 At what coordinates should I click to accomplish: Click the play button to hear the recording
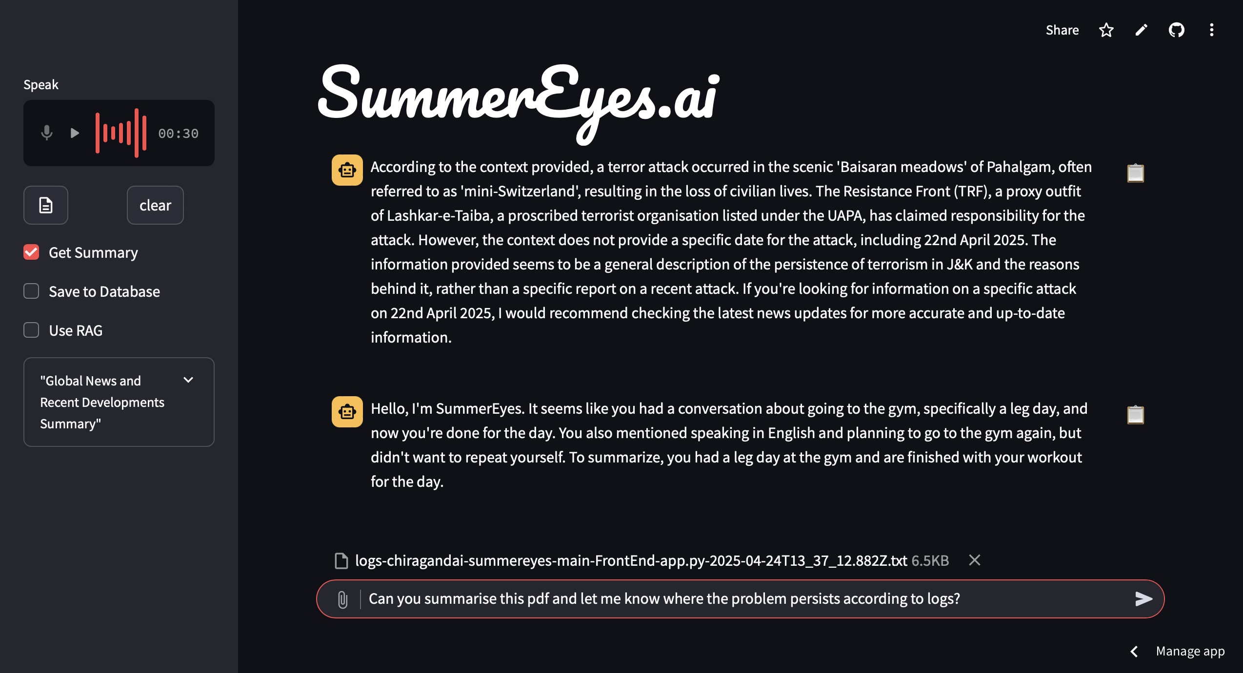coord(74,133)
